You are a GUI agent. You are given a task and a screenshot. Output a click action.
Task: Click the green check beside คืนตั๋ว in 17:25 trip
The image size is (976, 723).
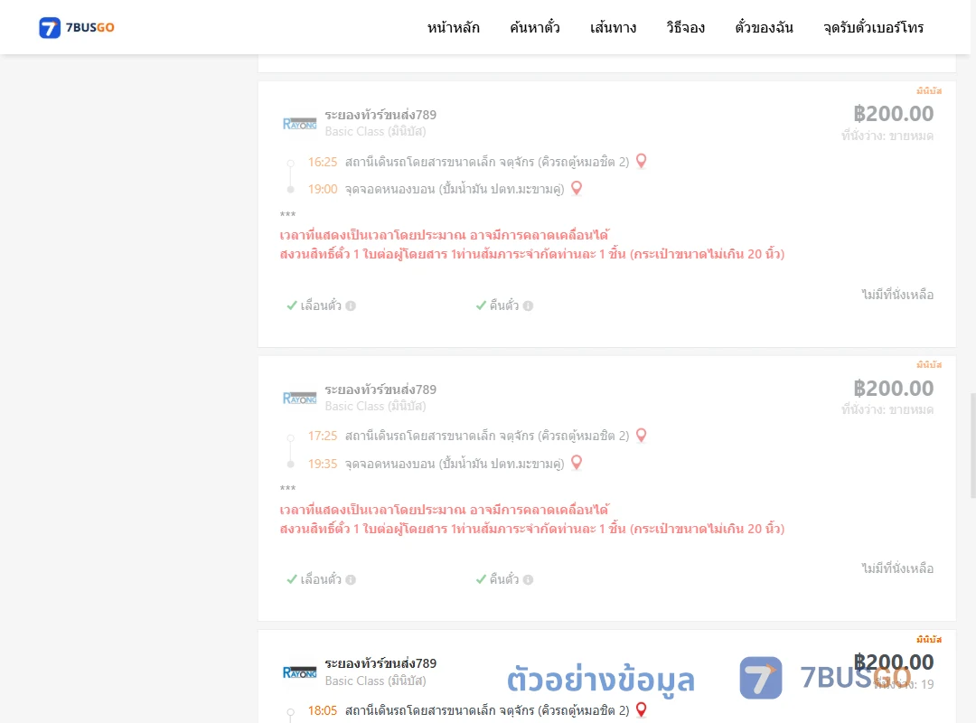click(481, 579)
